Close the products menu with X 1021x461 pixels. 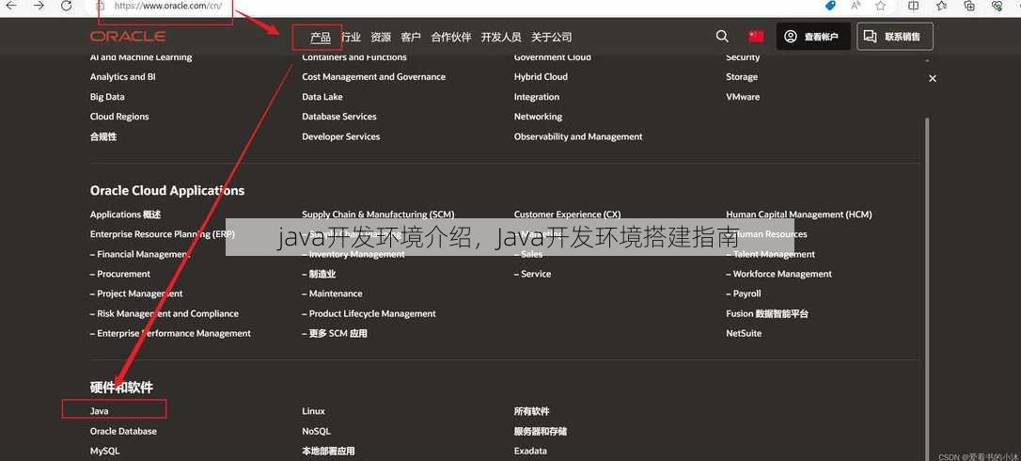pyautogui.click(x=933, y=78)
